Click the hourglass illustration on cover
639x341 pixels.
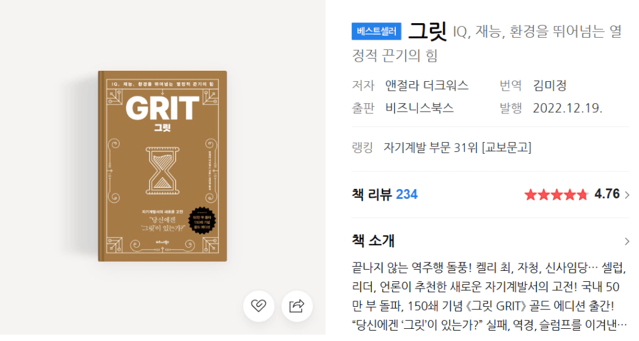coord(162,171)
